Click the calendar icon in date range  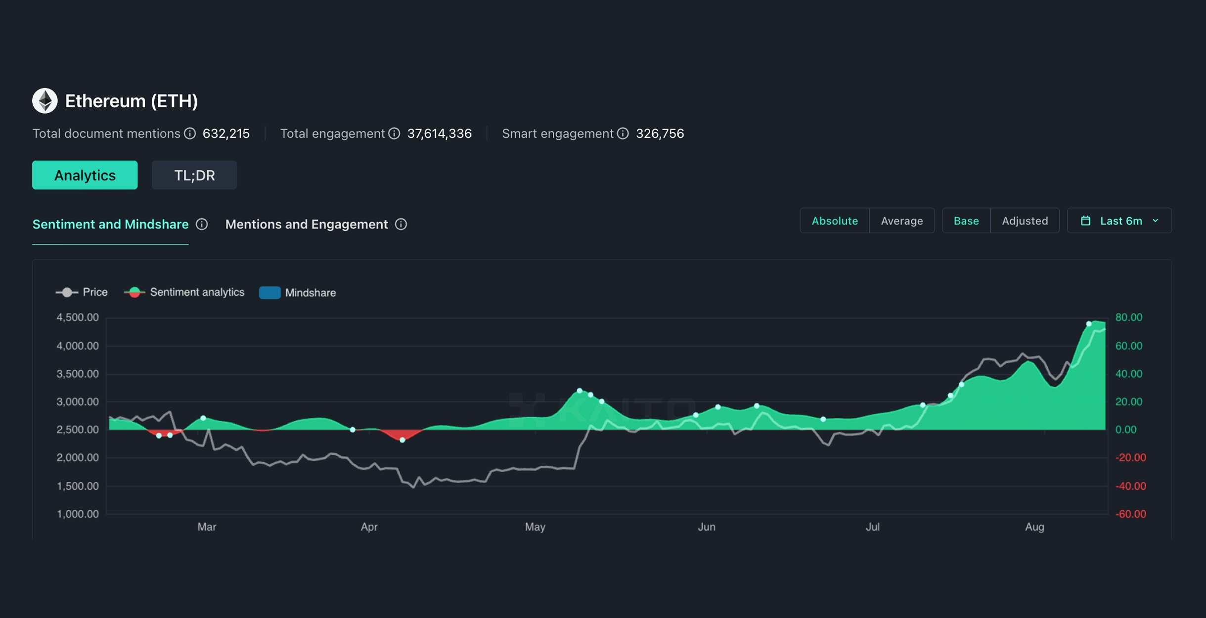(1086, 221)
